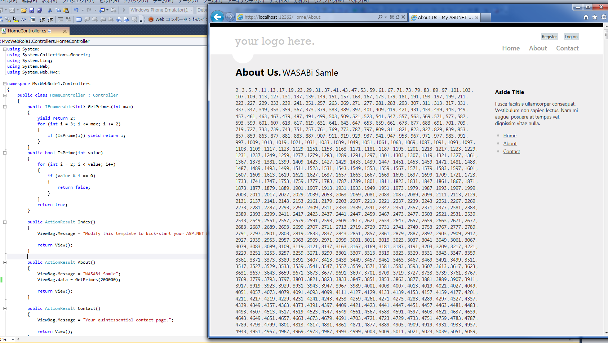608x343 pixels.
Task: Click the clear bookmarks icon with red X
Action: tap(134, 19)
